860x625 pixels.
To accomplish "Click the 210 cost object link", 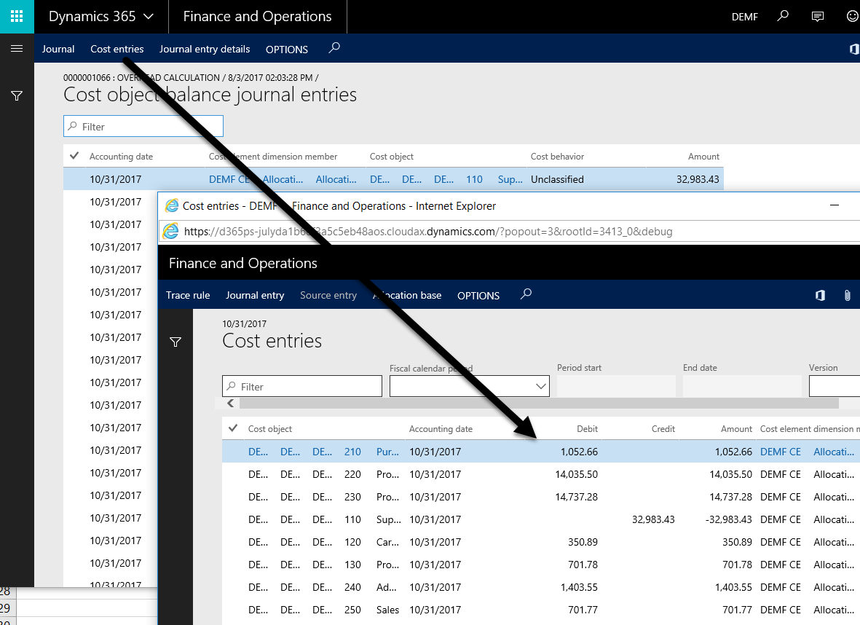I will point(352,452).
